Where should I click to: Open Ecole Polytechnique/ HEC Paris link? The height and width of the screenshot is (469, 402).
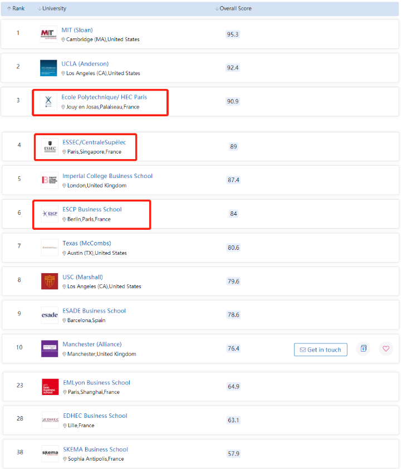point(104,97)
